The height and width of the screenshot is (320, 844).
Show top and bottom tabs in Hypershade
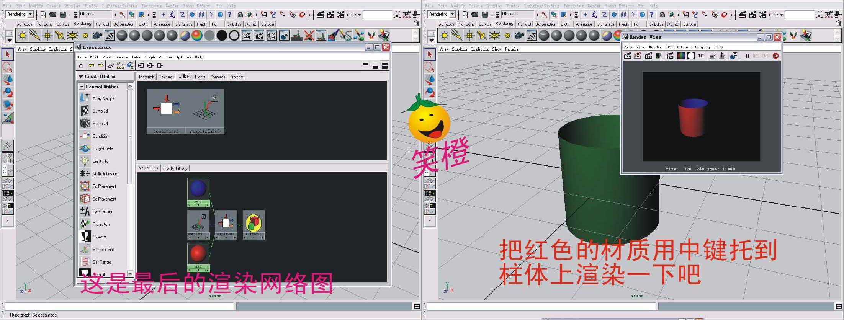point(385,65)
